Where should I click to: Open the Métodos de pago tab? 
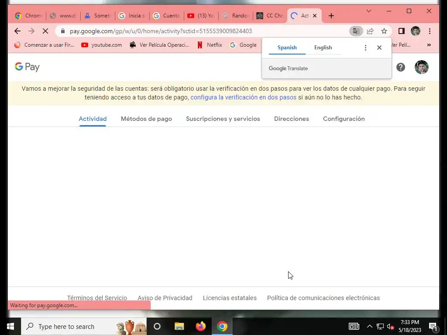[x=146, y=119]
